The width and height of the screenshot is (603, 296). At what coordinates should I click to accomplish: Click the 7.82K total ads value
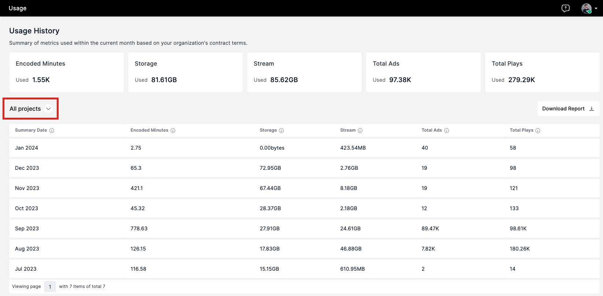(428, 249)
